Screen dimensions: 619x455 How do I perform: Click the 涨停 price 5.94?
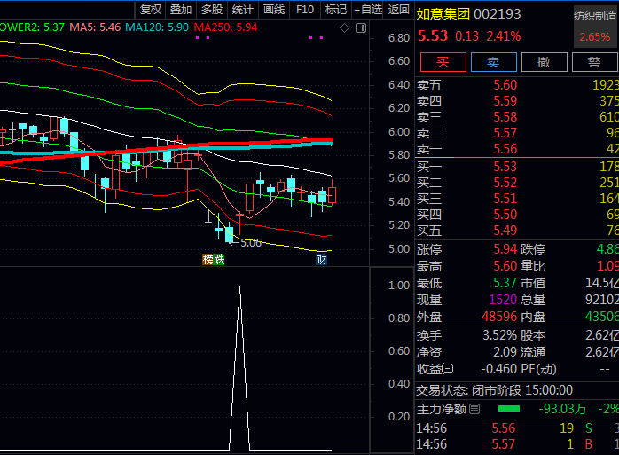click(505, 249)
